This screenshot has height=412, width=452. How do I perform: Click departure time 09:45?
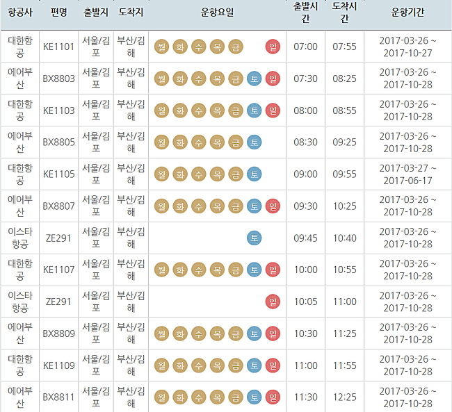tap(305, 238)
